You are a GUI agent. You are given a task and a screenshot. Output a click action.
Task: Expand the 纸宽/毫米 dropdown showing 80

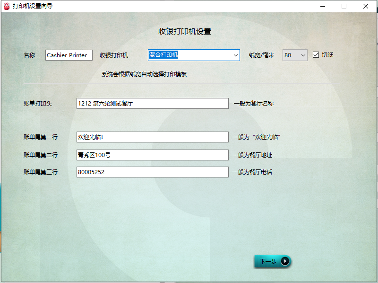click(303, 55)
